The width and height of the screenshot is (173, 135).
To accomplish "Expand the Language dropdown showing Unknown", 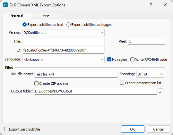I will 64,60.
